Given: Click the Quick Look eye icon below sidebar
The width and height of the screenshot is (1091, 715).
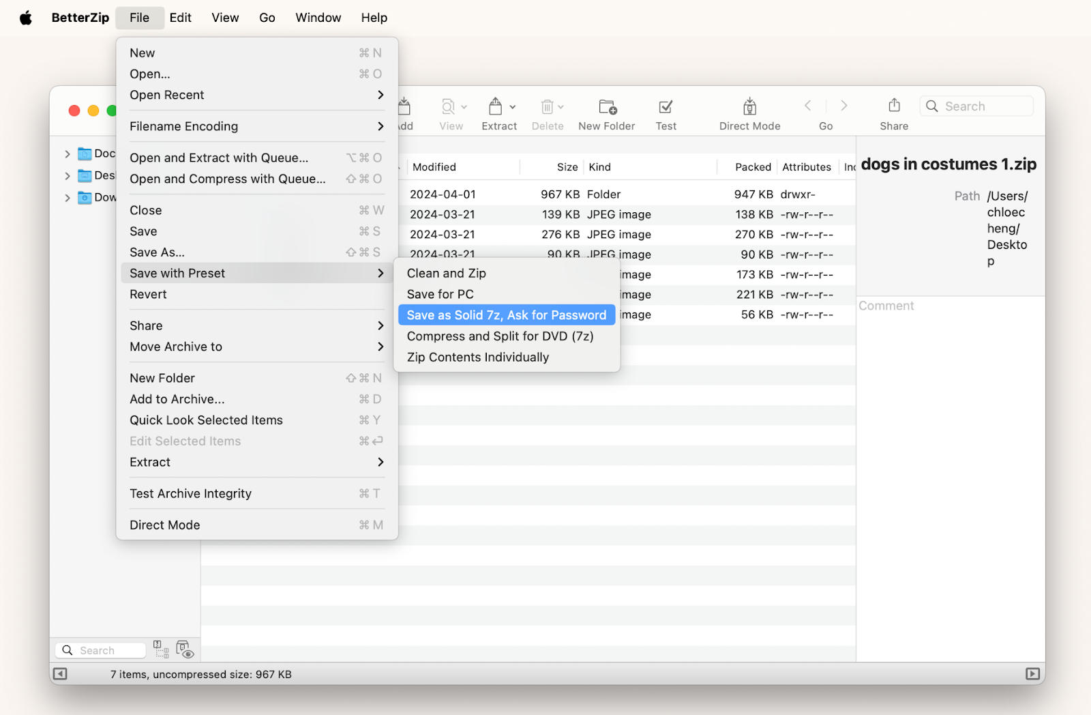Looking at the screenshot, I should [x=185, y=650].
